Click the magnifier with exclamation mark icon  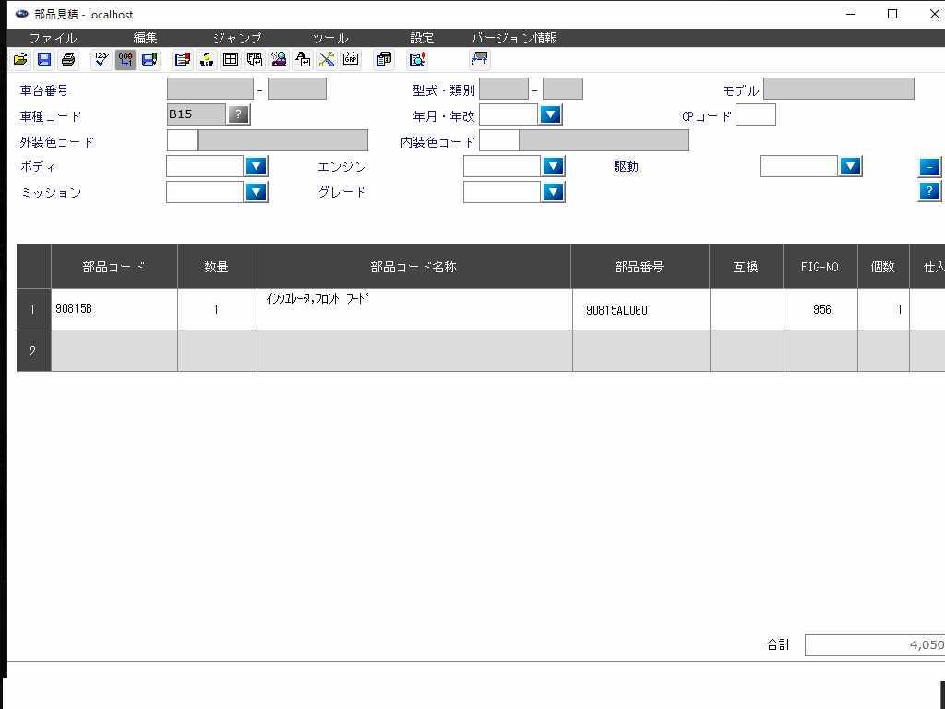pyautogui.click(x=417, y=60)
